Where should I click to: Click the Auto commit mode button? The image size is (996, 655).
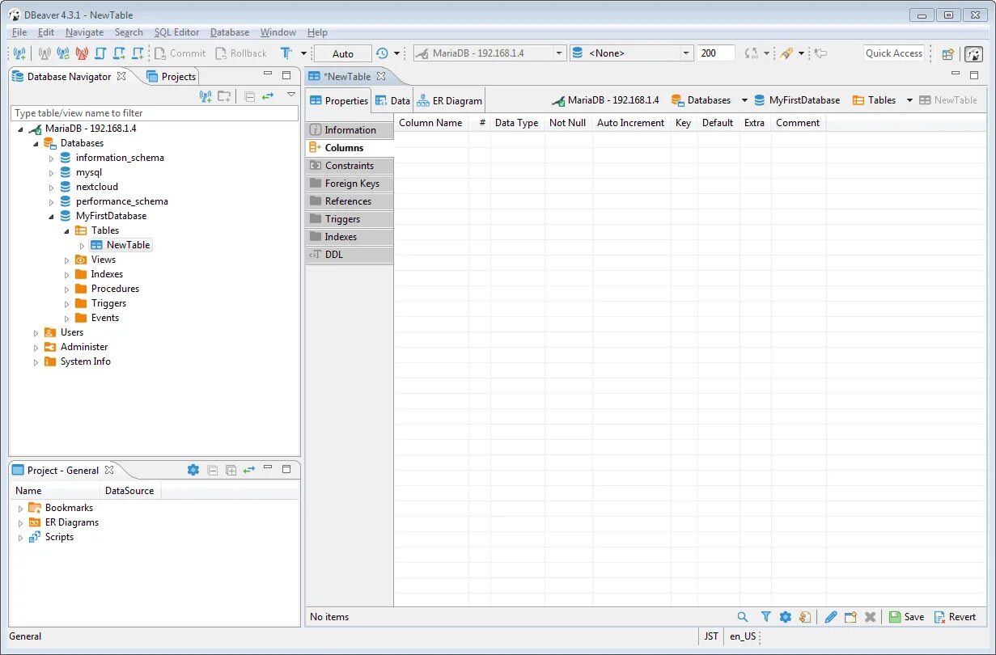point(342,53)
